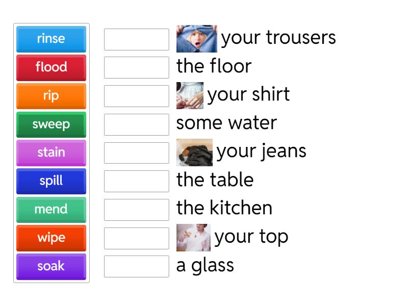Image resolution: width=408 pixels, height=306 pixels.
Task: Pick the teal 'mend' word tile
Action: pyautogui.click(x=51, y=210)
